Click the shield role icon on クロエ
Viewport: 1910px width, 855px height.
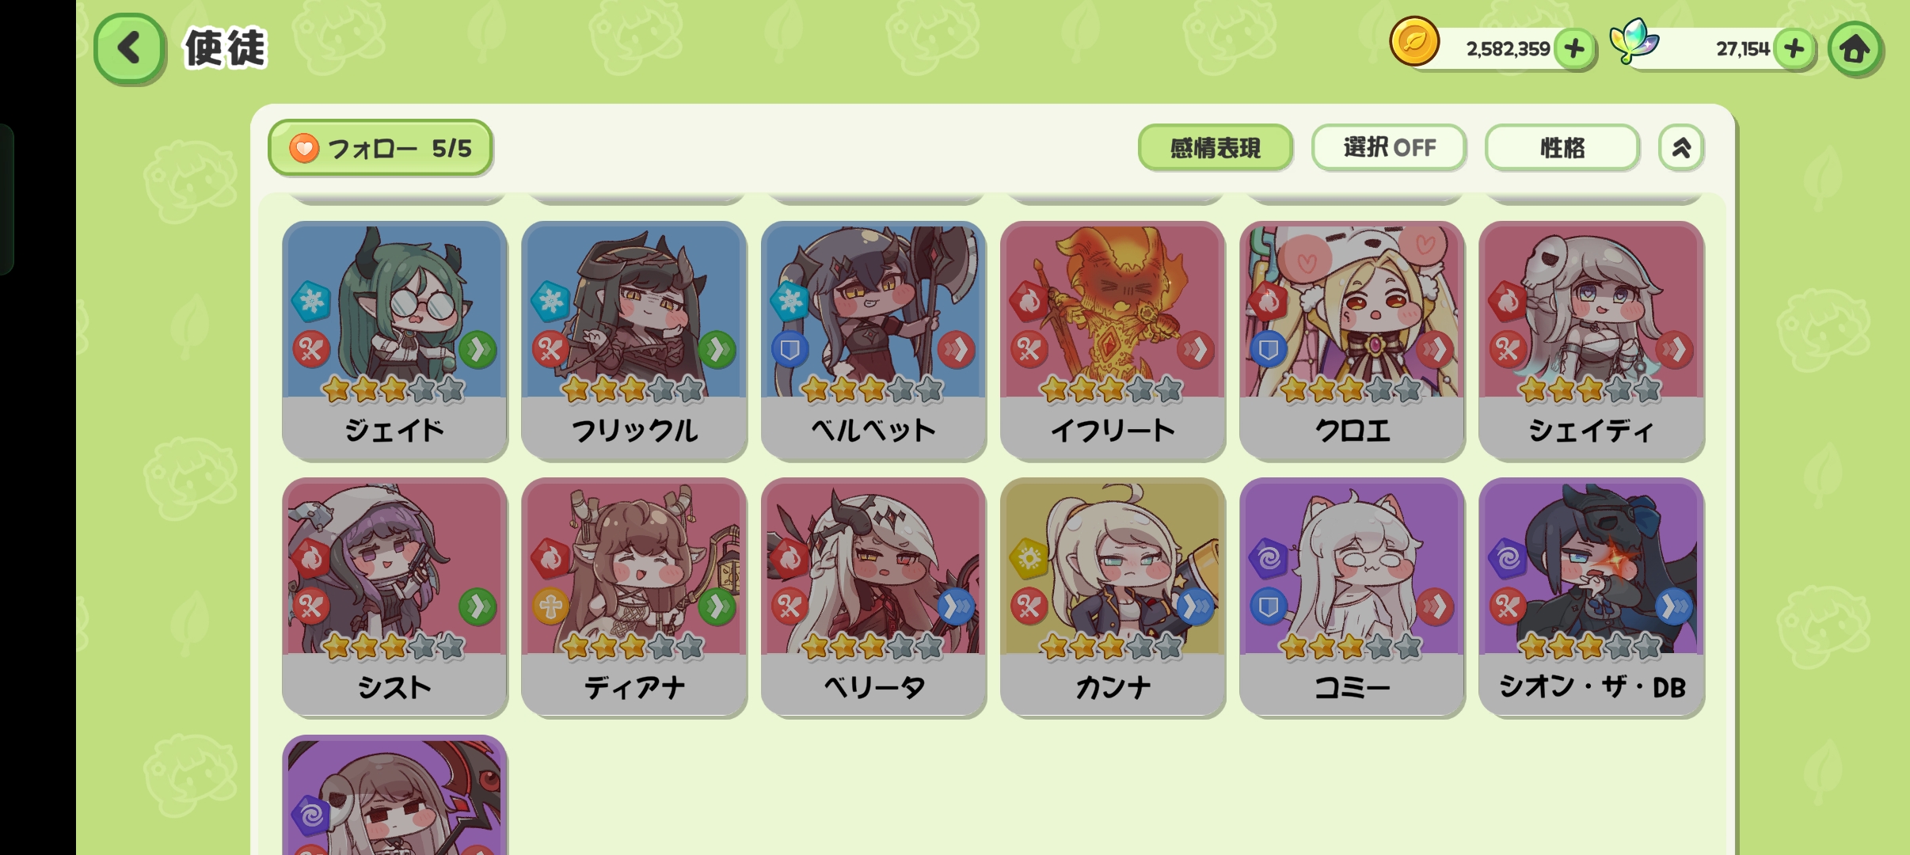pos(1269,349)
